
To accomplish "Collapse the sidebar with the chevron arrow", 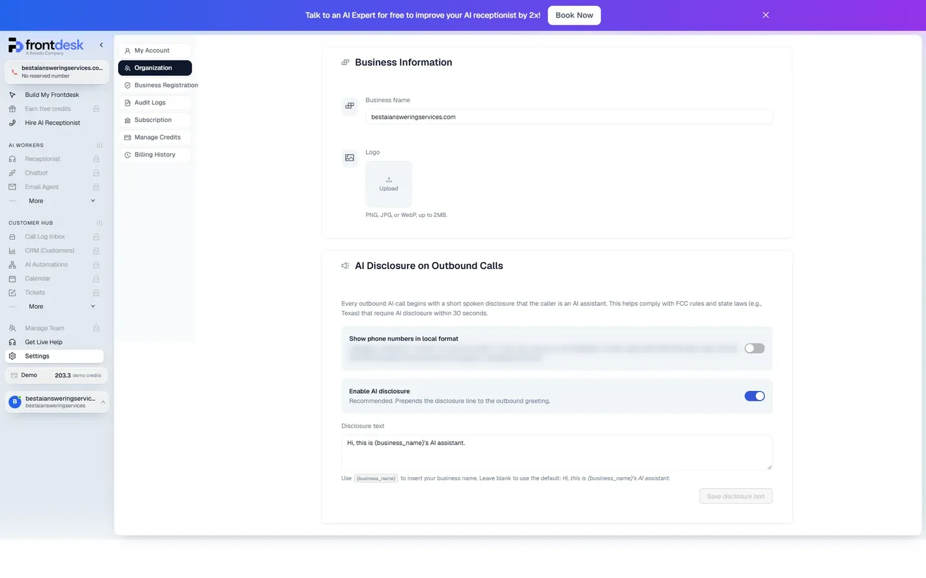I will (101, 45).
